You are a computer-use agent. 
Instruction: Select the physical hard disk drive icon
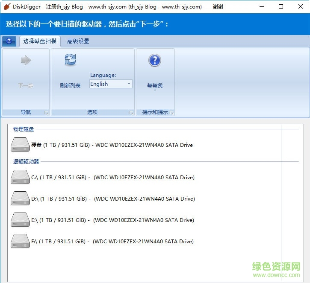click(20, 145)
